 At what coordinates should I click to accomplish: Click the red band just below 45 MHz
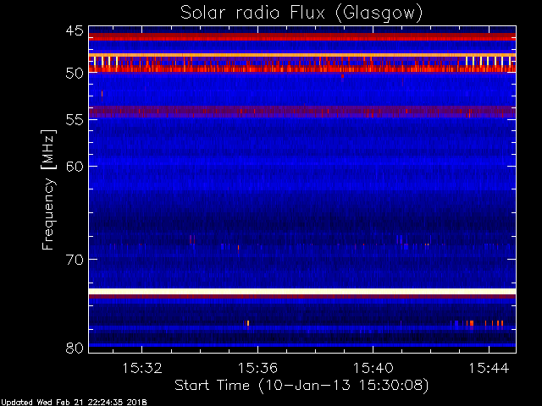(x=302, y=36)
